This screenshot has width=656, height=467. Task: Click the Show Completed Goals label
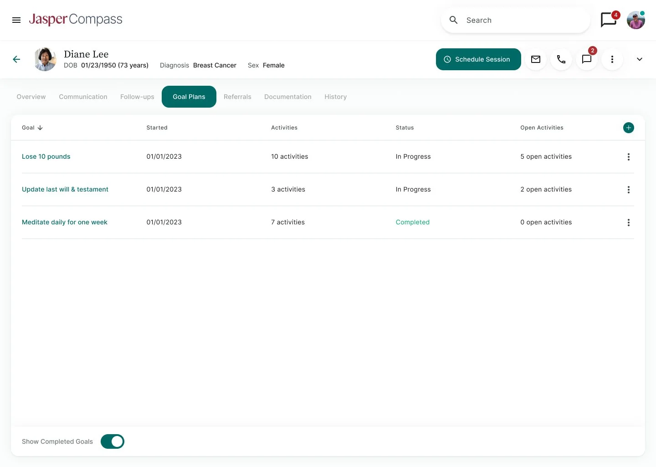tap(57, 441)
